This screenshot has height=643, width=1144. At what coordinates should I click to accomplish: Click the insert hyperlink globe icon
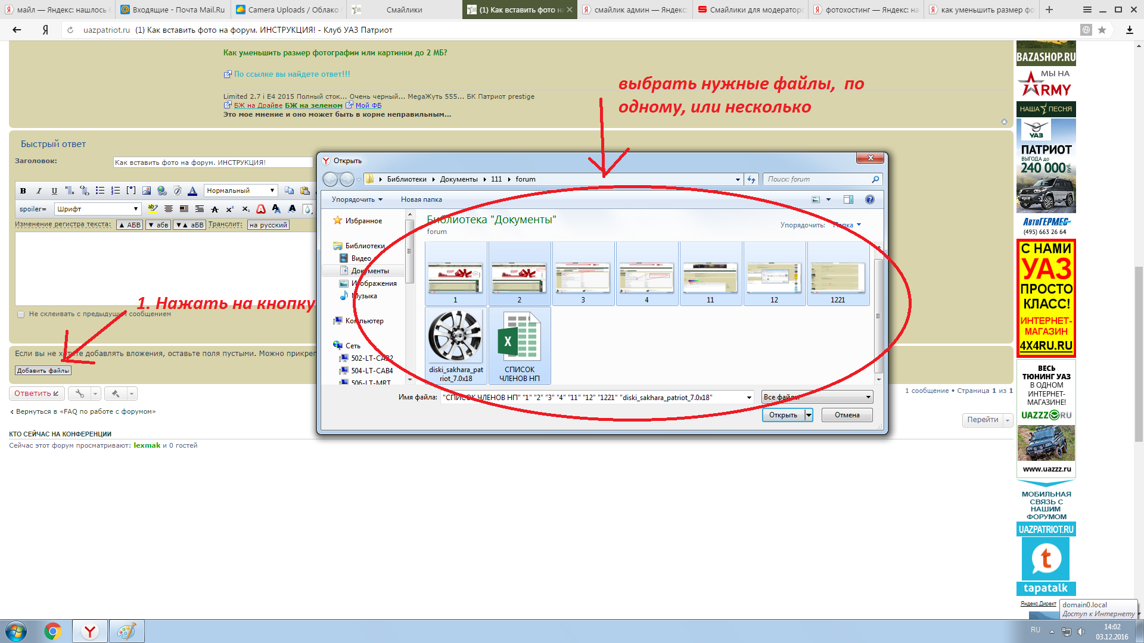[x=162, y=191]
